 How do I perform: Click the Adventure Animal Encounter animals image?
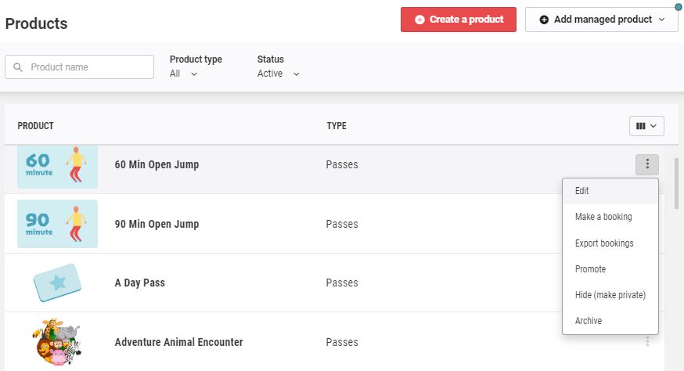tap(58, 342)
